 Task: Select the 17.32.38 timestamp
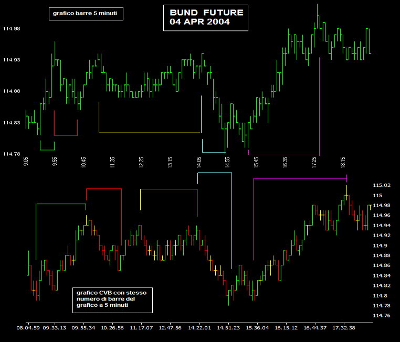(344, 328)
